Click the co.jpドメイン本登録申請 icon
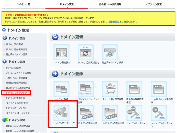The height and width of the screenshot is (133, 177). (x=159, y=89)
